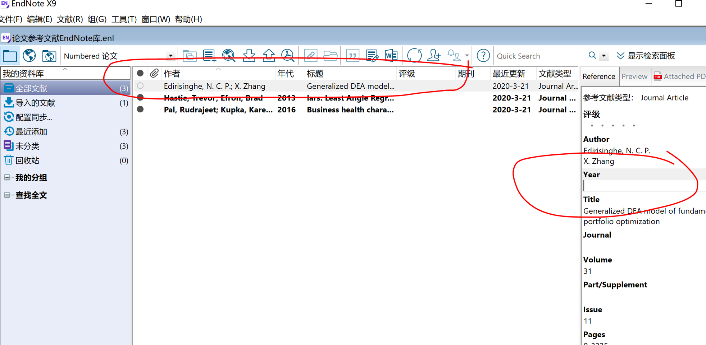Image resolution: width=706 pixels, height=345 pixels.
Task: Click Quick Search input field
Action: tap(539, 56)
